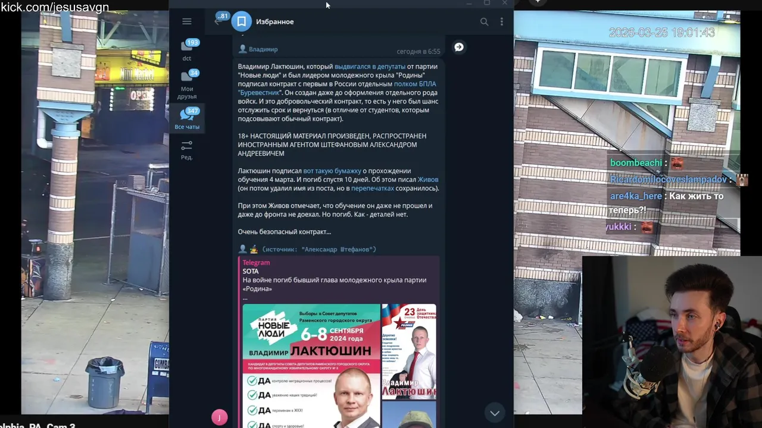
Task: Click message timestamp сегодня в 6:55
Action: 419,52
